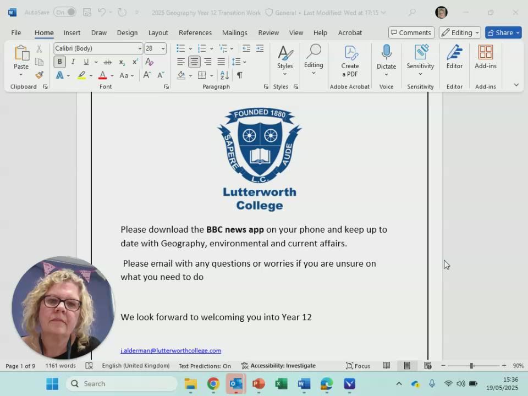Open Excel from the taskbar
The width and height of the screenshot is (528, 396).
tap(281, 383)
